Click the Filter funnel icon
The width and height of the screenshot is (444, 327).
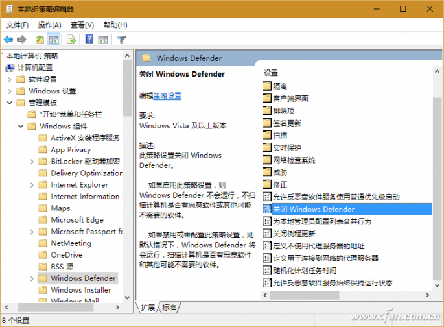[121, 40]
